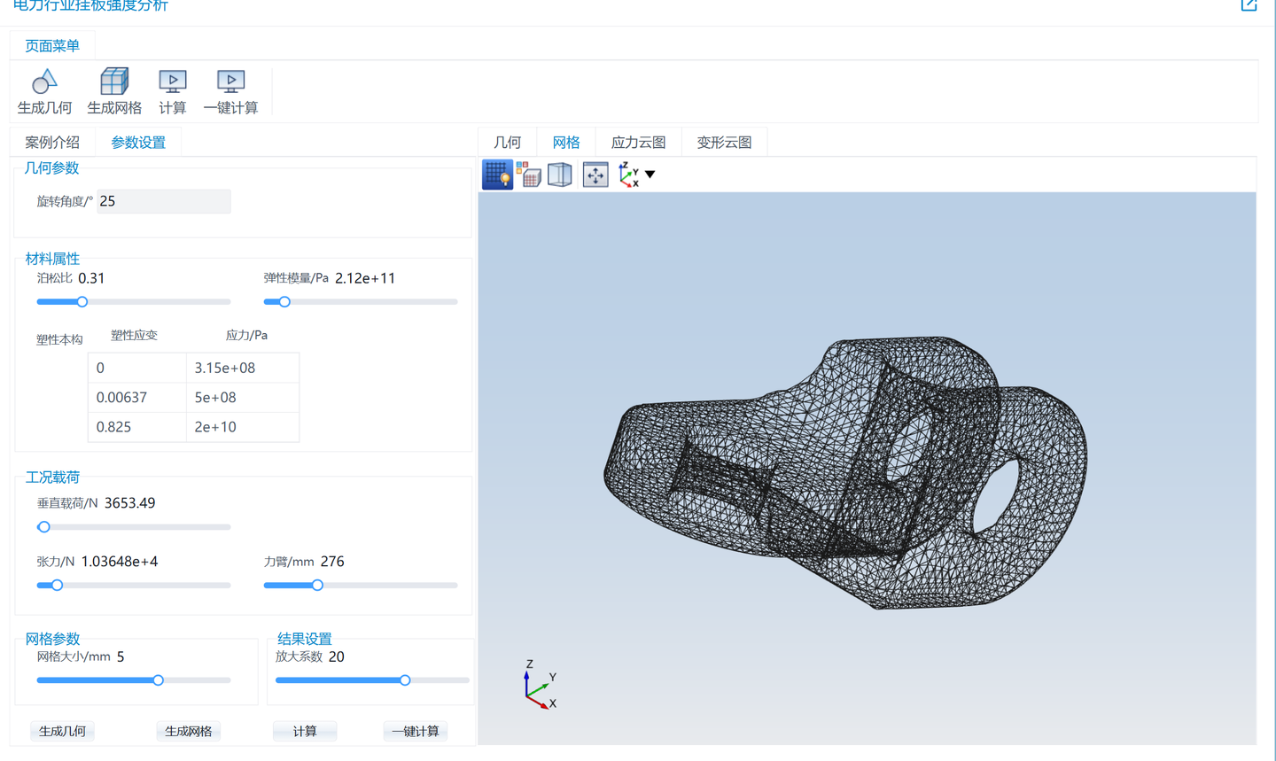This screenshot has width=1276, height=761.
Task: Click the 计算 button below the parameters
Action: (x=305, y=731)
